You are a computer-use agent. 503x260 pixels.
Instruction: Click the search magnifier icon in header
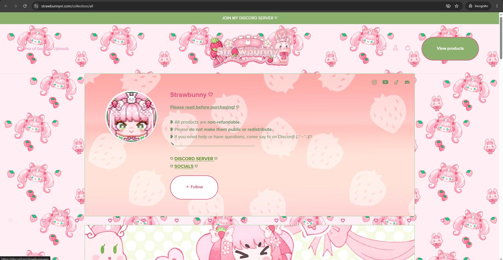tap(384, 48)
